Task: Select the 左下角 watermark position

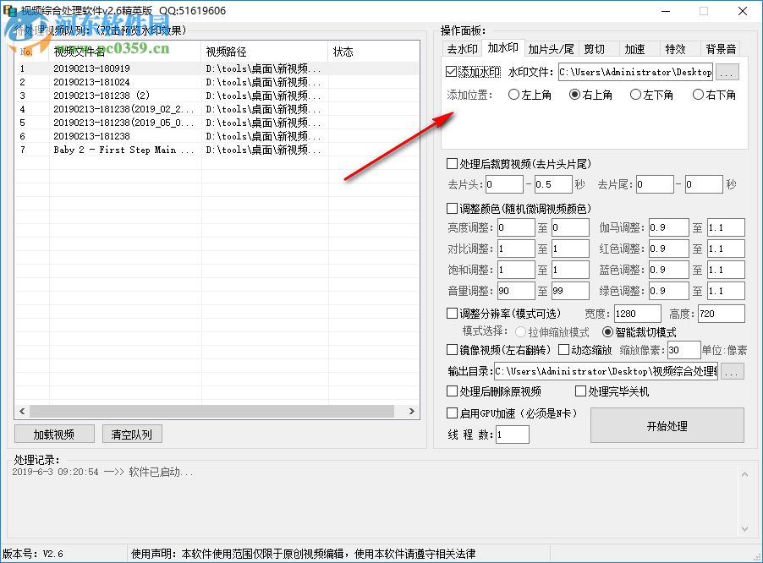Action: (635, 94)
